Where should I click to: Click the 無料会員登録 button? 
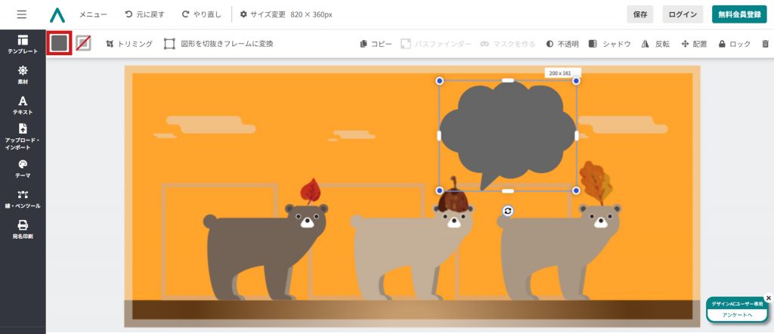click(739, 14)
